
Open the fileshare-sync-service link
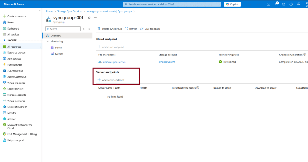pos(114,62)
